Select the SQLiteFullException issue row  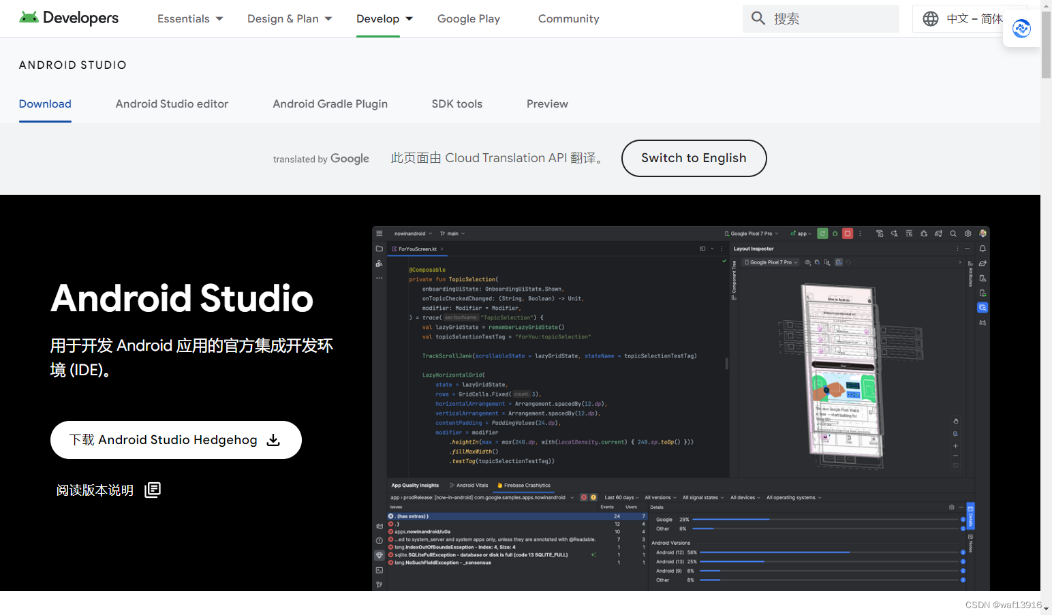click(516, 555)
